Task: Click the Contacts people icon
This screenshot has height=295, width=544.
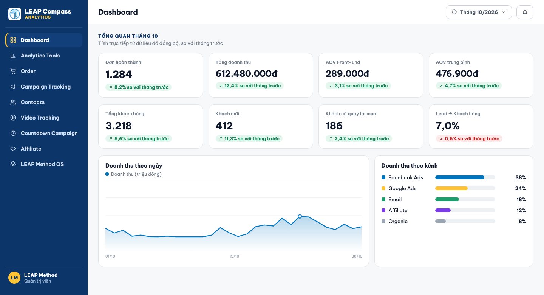Action: 13,102
